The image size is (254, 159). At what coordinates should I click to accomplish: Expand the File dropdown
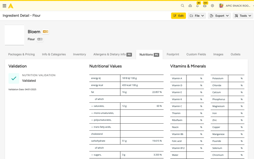[x=197, y=16]
